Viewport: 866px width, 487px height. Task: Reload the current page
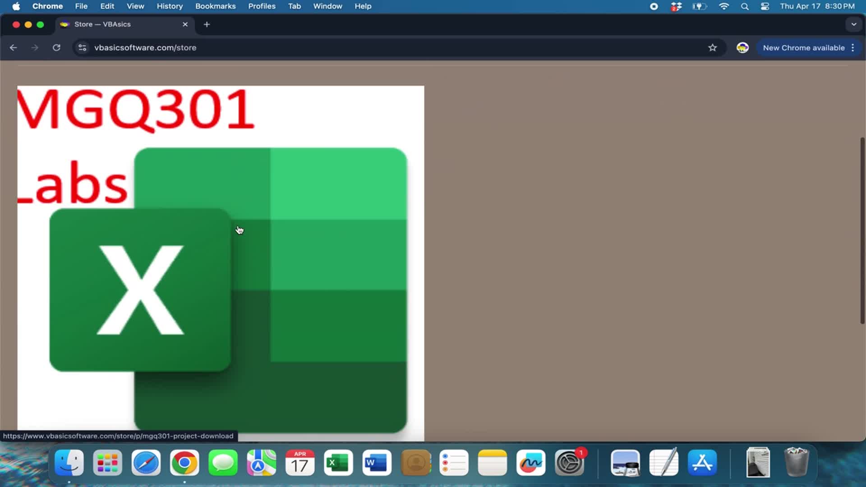56,48
